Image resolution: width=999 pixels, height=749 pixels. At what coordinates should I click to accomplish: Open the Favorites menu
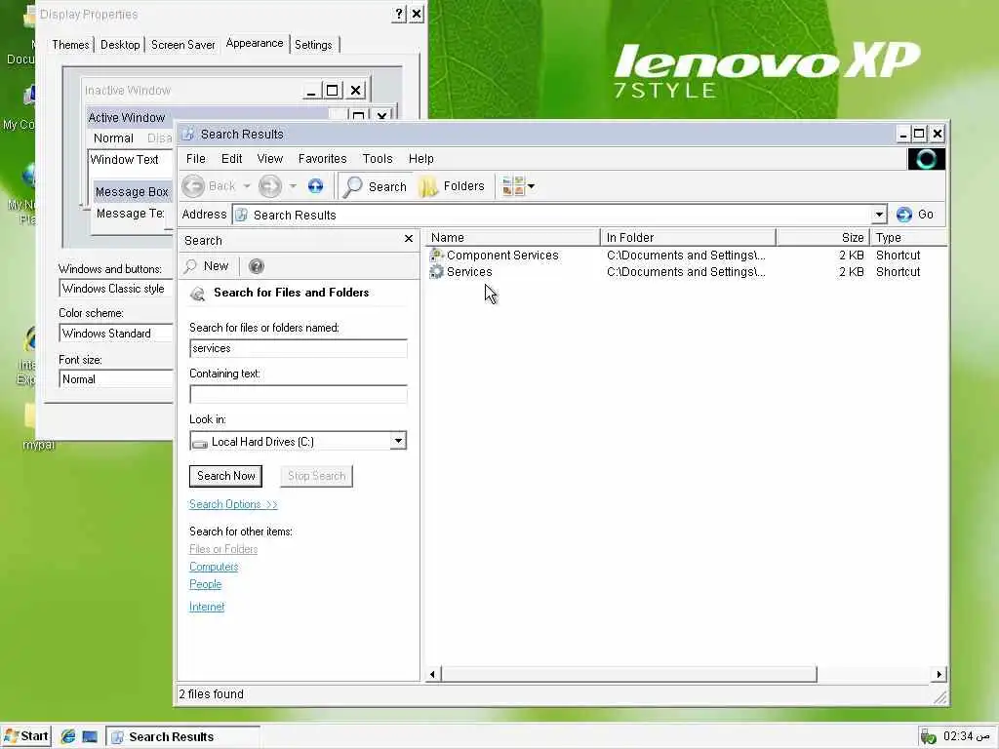click(x=322, y=159)
